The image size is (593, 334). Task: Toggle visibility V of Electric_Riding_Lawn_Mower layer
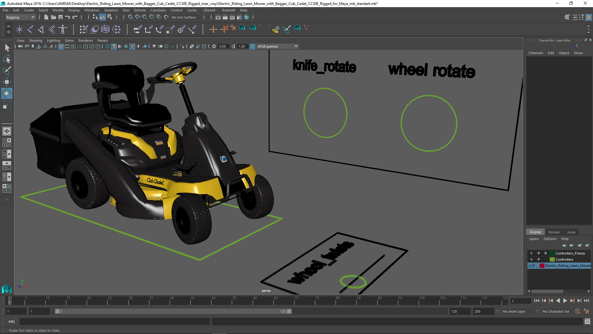(x=530, y=266)
